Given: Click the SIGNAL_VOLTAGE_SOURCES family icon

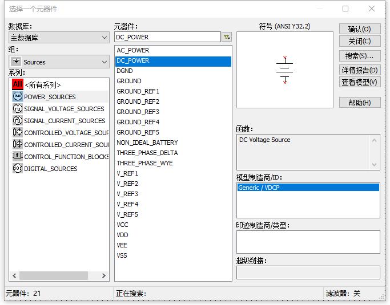Looking at the screenshot, I should coord(17,108).
